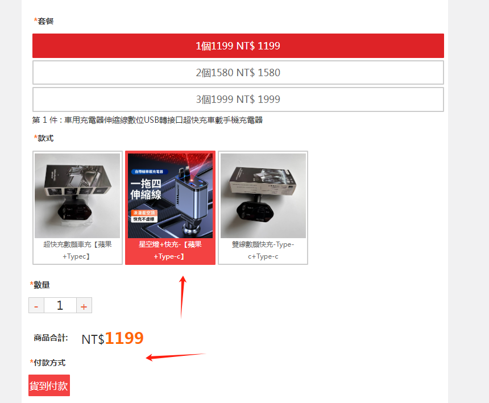Click the NT$1199 total price
489x403 pixels.
tap(113, 338)
